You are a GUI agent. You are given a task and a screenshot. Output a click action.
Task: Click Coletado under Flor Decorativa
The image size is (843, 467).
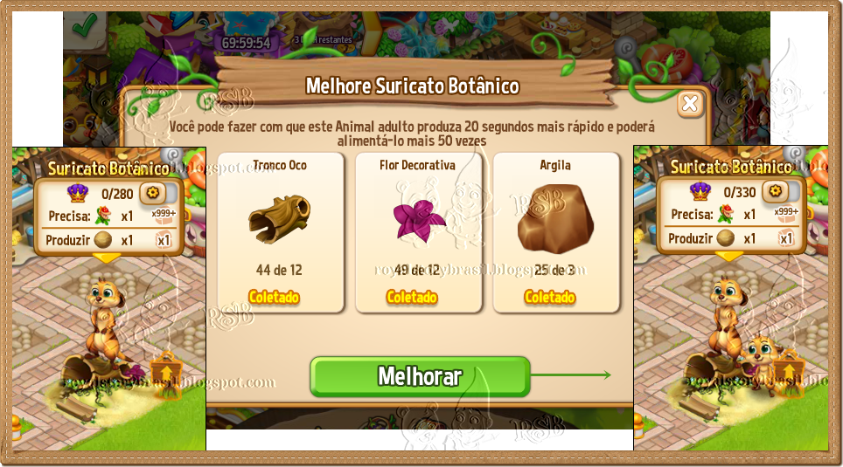pyautogui.click(x=412, y=297)
